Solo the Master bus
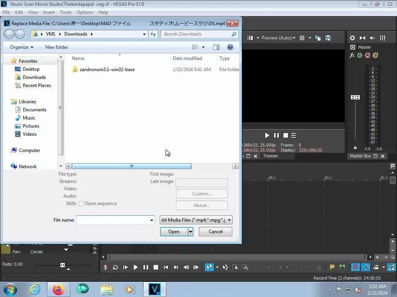 pyautogui.click(x=375, y=55)
